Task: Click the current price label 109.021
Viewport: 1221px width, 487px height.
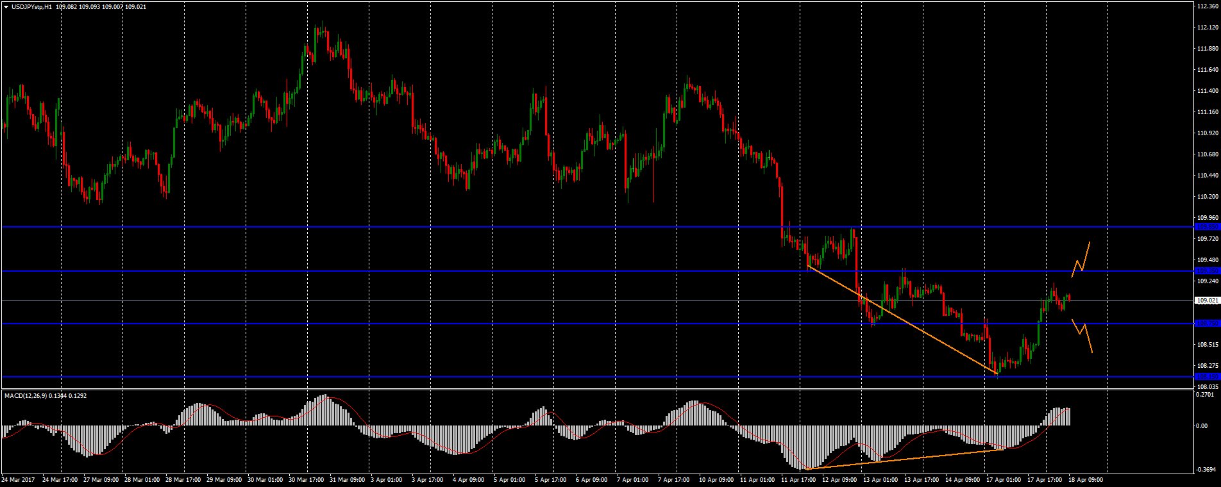Action: point(1208,300)
